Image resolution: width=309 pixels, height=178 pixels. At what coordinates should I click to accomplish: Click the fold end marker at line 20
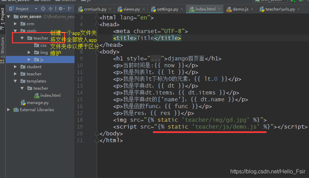coord(97,134)
